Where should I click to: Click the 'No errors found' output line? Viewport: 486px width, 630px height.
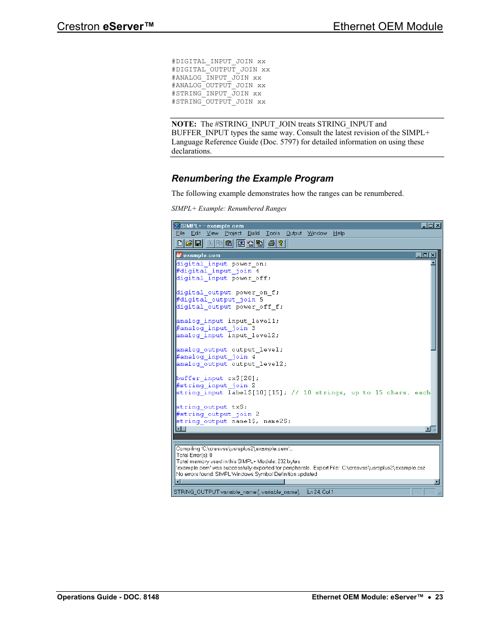click(x=247, y=474)
